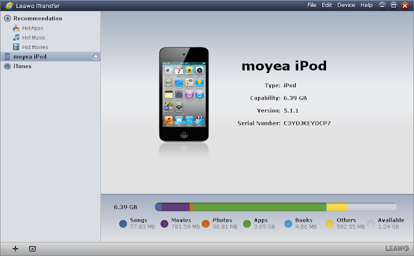The image size is (414, 256).
Task: Click the 6.39 GB total storage label
Action: tap(125, 207)
